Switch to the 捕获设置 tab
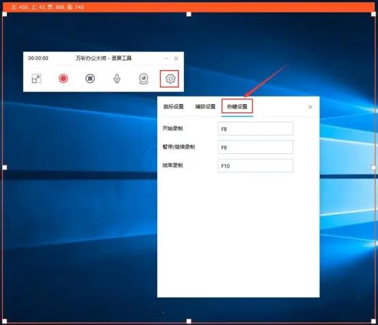The height and width of the screenshot is (325, 378). (205, 107)
